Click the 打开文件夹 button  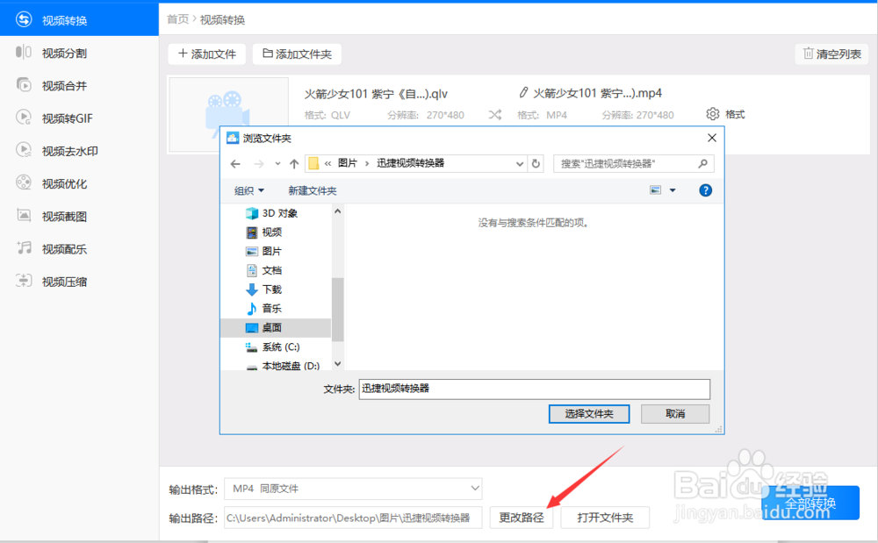pos(605,518)
